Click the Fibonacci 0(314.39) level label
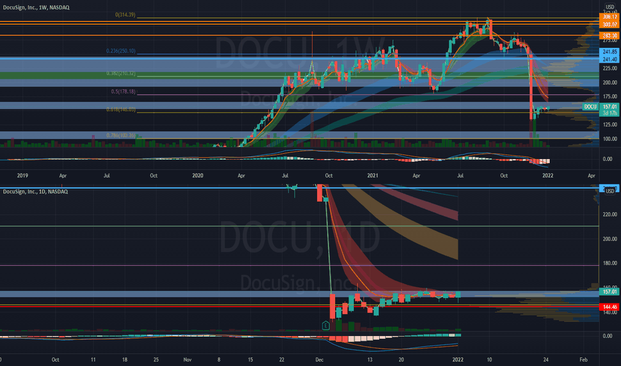The width and height of the screenshot is (621, 366). point(125,15)
